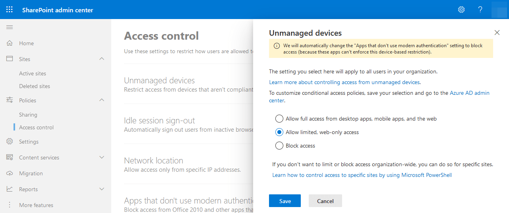Click the Migration cloud icon

click(10, 173)
